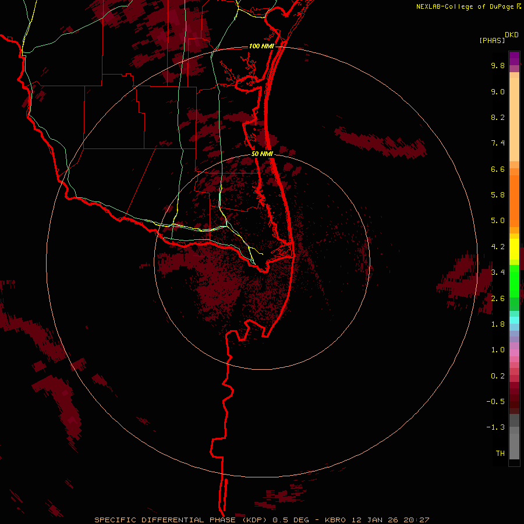Click the TH label at the scale bottom
This screenshot has width=524, height=524.
pos(500,454)
